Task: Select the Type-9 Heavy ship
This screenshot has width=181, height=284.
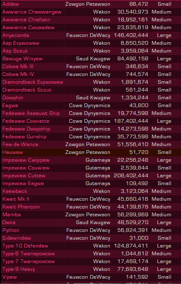Action: 18,269
